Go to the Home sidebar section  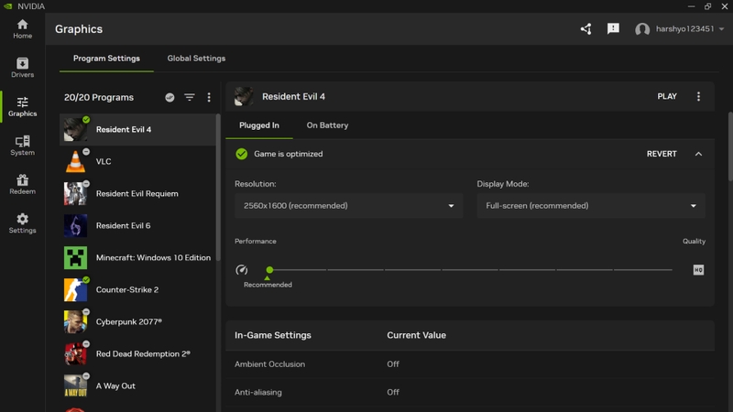click(x=22, y=29)
